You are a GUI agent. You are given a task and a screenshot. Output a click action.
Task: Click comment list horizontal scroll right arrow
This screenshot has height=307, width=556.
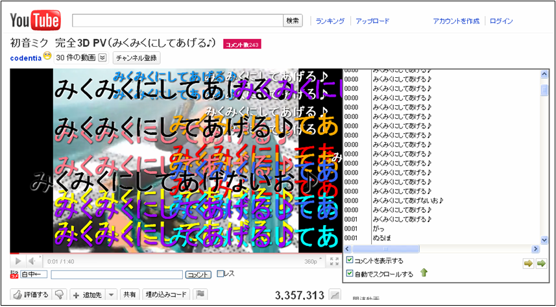(535, 249)
